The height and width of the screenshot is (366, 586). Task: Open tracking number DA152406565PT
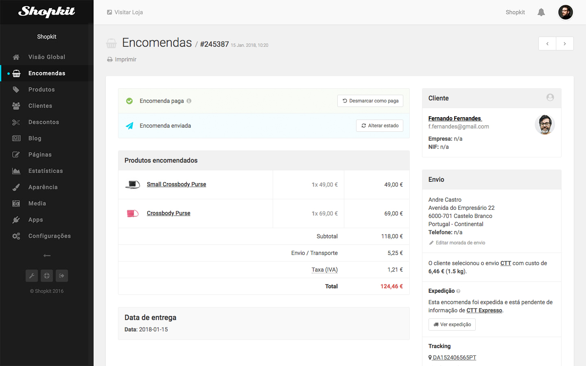pos(454,357)
